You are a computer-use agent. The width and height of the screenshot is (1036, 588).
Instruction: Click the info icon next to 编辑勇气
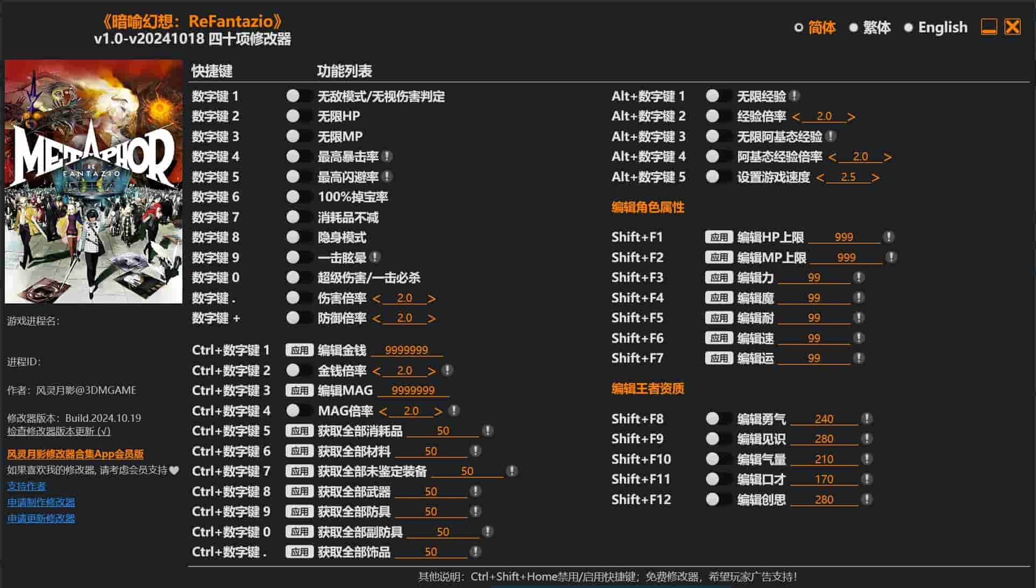coord(867,419)
